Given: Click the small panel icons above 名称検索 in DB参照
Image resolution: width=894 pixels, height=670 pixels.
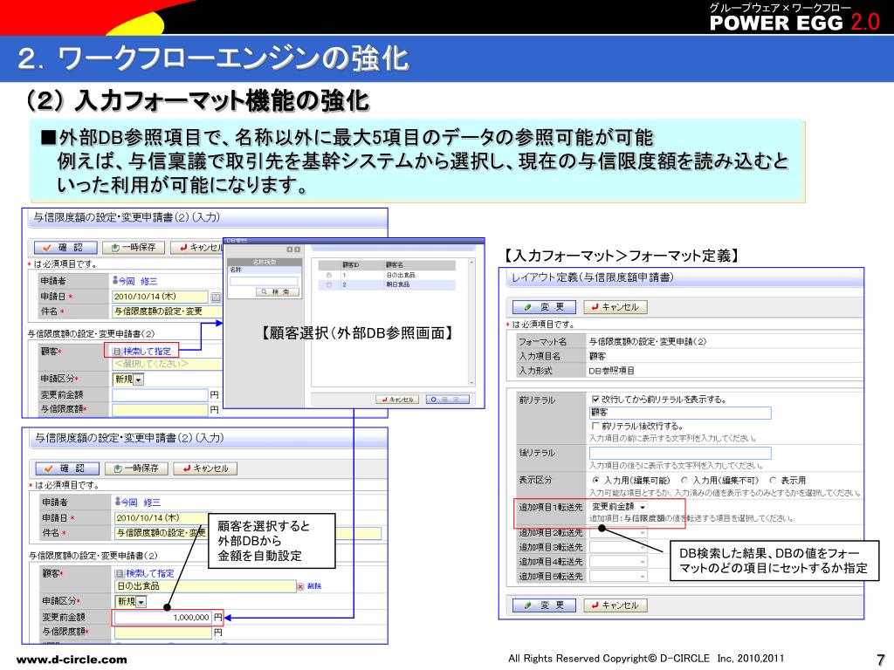Looking at the screenshot, I should [293, 250].
